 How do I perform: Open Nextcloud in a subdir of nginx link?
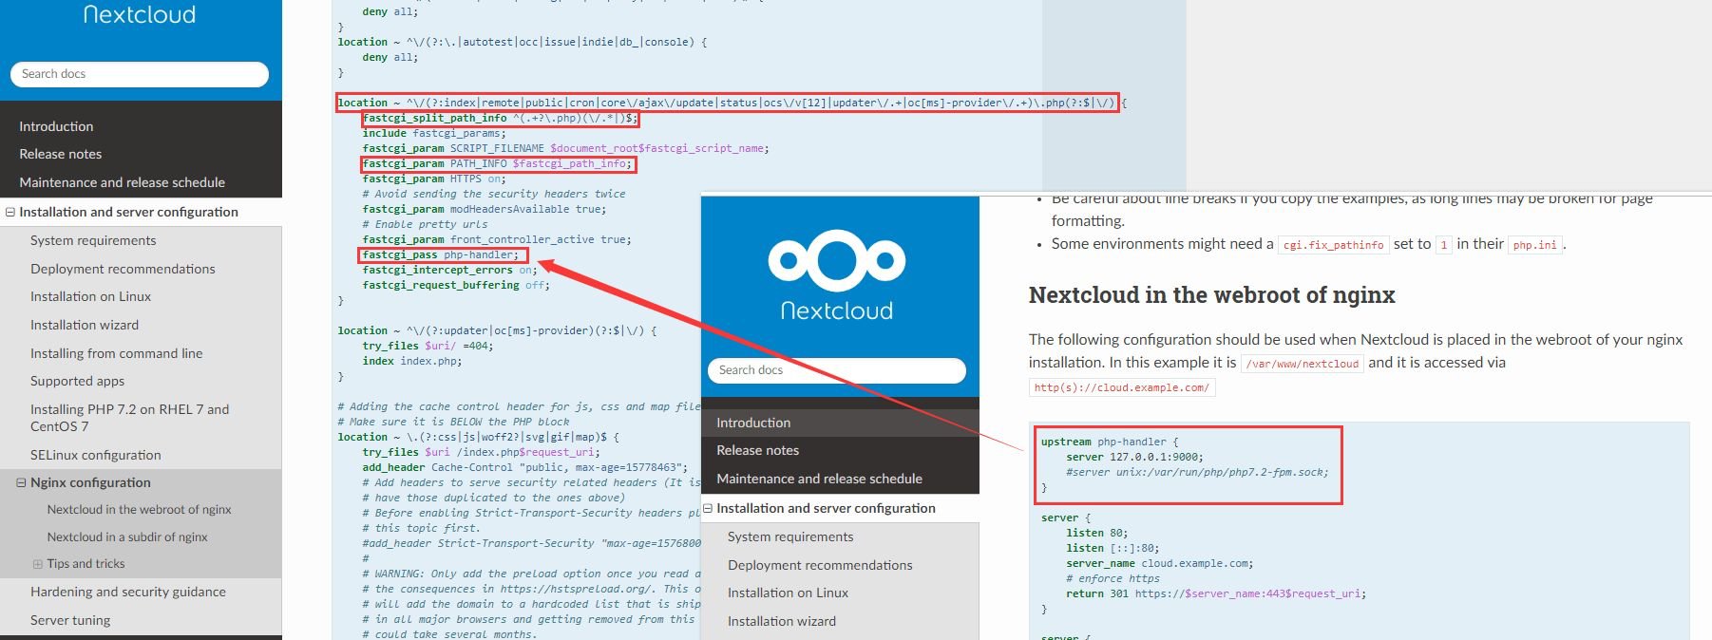(x=127, y=537)
